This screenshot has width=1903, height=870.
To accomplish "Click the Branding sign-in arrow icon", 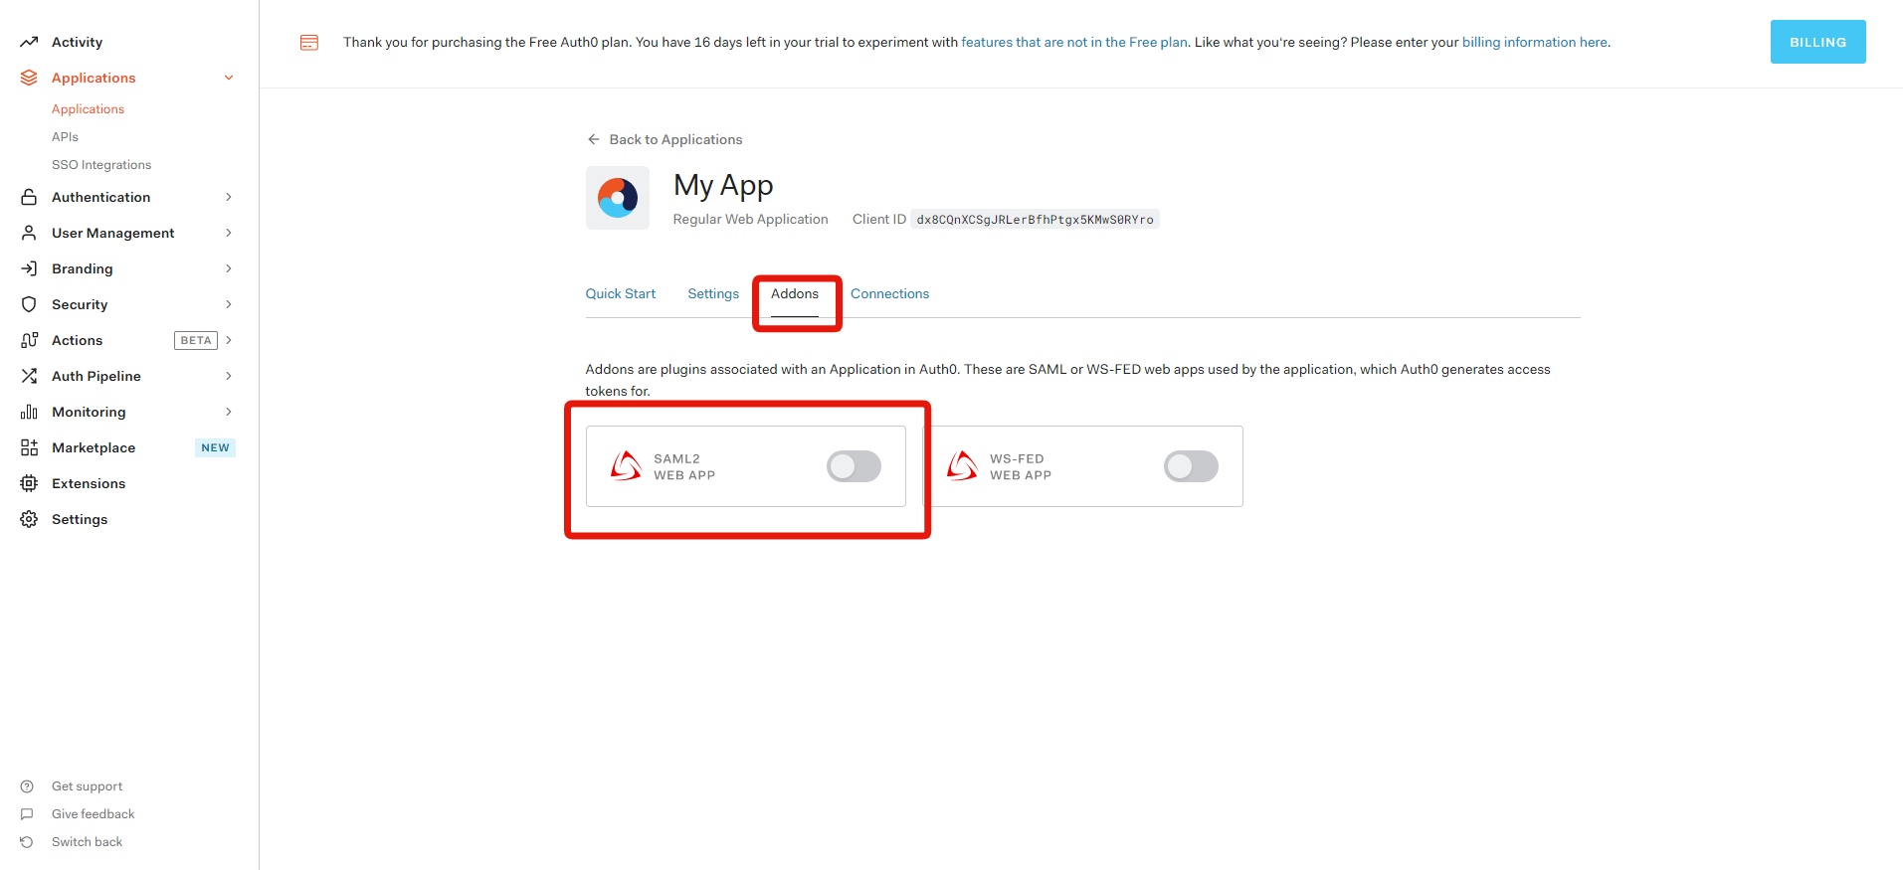I will click(x=29, y=268).
